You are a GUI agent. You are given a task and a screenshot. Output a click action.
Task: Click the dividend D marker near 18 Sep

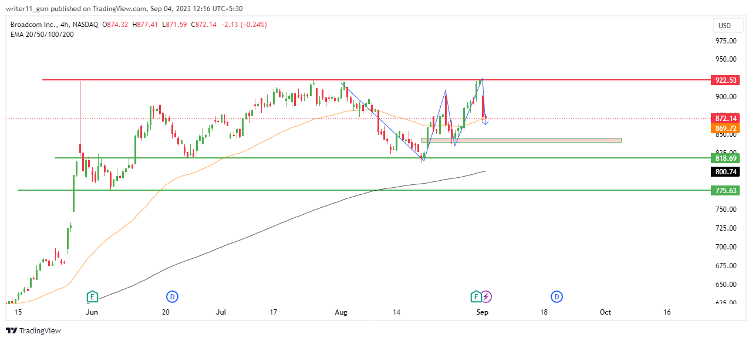pyautogui.click(x=557, y=296)
